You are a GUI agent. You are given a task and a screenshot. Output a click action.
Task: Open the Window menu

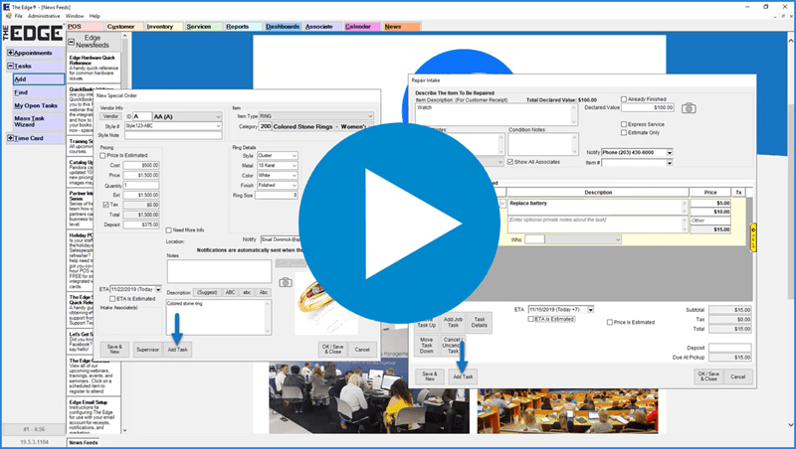75,16
